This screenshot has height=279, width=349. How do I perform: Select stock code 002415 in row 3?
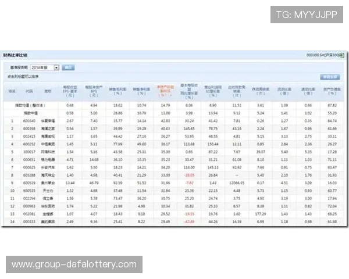[x=29, y=137]
